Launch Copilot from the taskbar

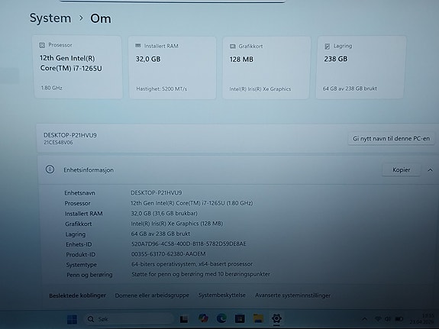pos(203,318)
